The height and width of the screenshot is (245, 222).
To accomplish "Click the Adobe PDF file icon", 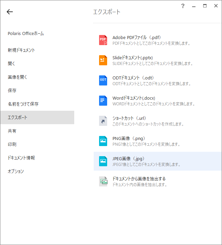I will pyautogui.click(x=103, y=40).
